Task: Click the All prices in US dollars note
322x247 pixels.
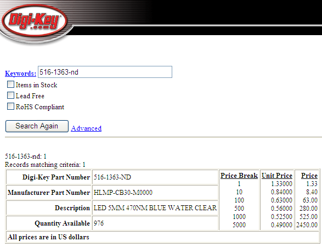Action: (x=48, y=237)
